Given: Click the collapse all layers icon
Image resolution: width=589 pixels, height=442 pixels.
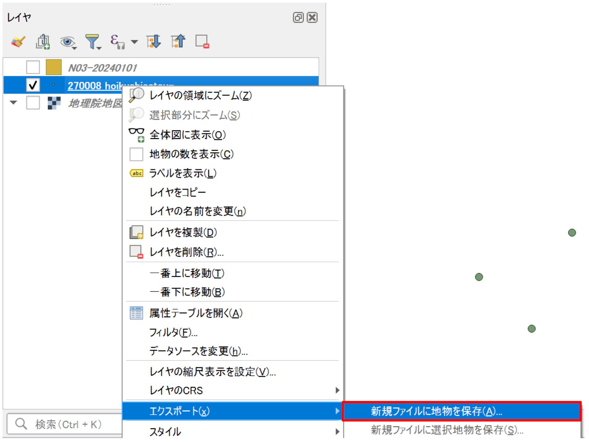Looking at the screenshot, I should pos(178,41).
